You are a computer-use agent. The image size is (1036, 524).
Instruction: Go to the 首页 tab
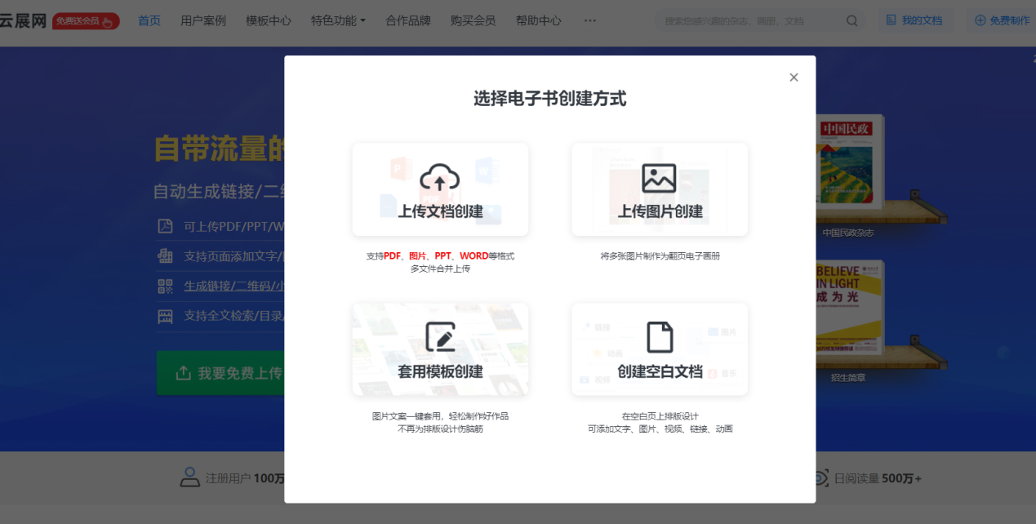tap(149, 21)
